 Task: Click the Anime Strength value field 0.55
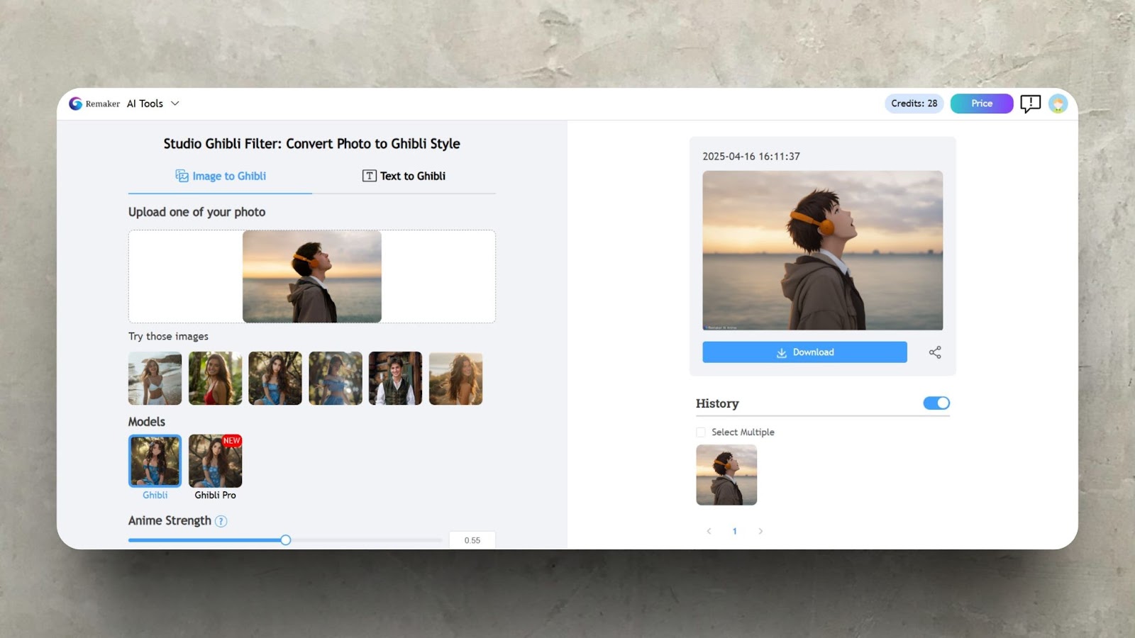click(x=472, y=540)
